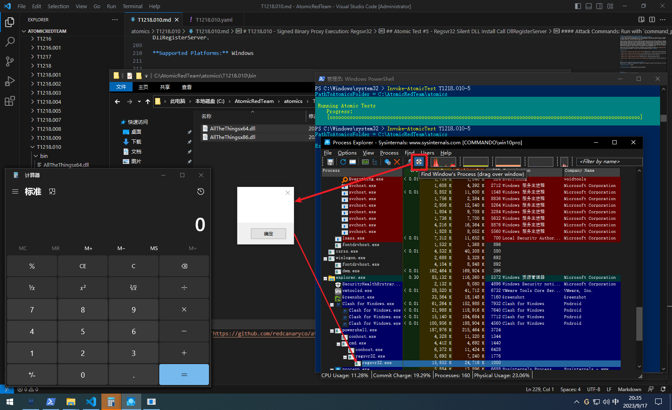Open the Options menu in Process Explorer
The image size is (672, 410).
(347, 153)
